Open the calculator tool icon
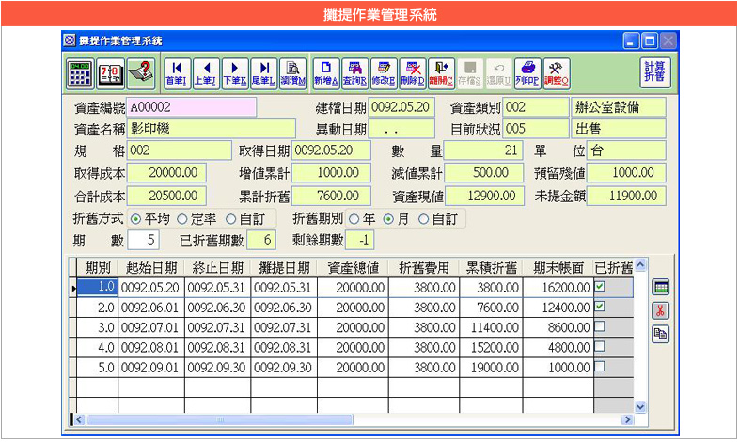This screenshot has width=739, height=442. coord(80,72)
